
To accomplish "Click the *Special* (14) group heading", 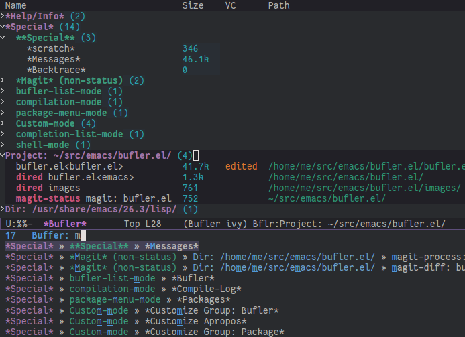I will pos(42,27).
